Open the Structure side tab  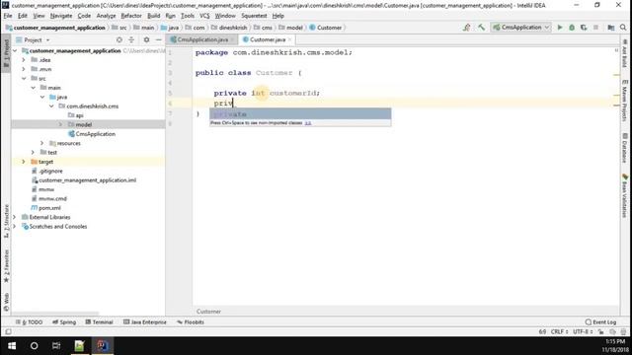tap(6, 221)
